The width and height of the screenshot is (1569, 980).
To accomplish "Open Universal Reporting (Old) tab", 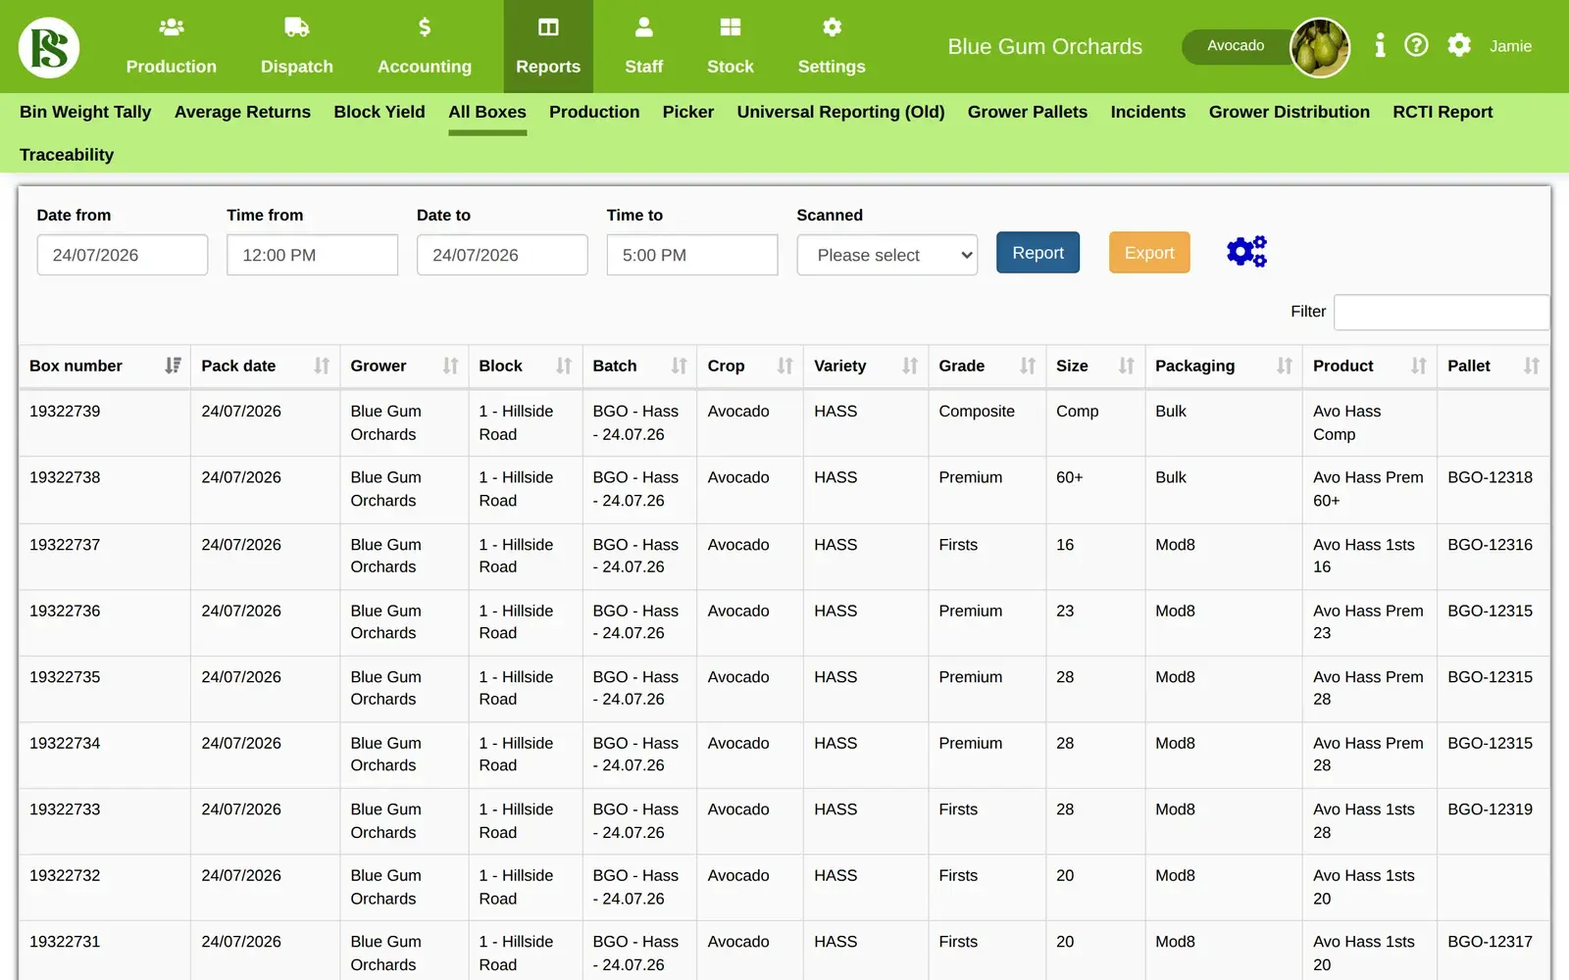I will (841, 112).
